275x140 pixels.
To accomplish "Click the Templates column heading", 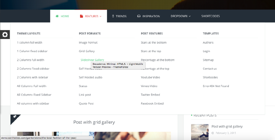I will click(x=211, y=33).
